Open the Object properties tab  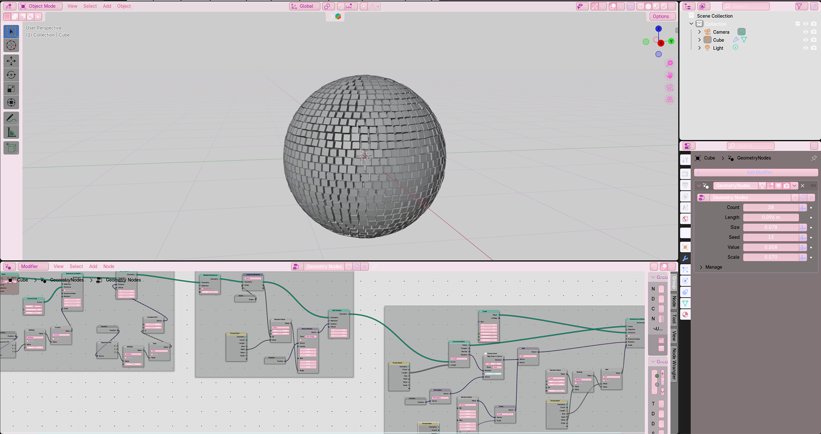coord(685,247)
